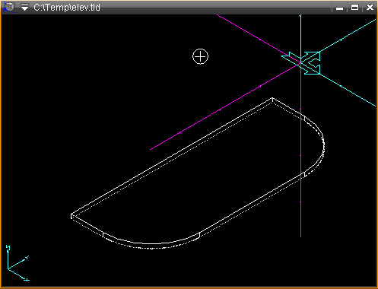
Task: Click the circular crosshair target marker
Action: (200, 56)
